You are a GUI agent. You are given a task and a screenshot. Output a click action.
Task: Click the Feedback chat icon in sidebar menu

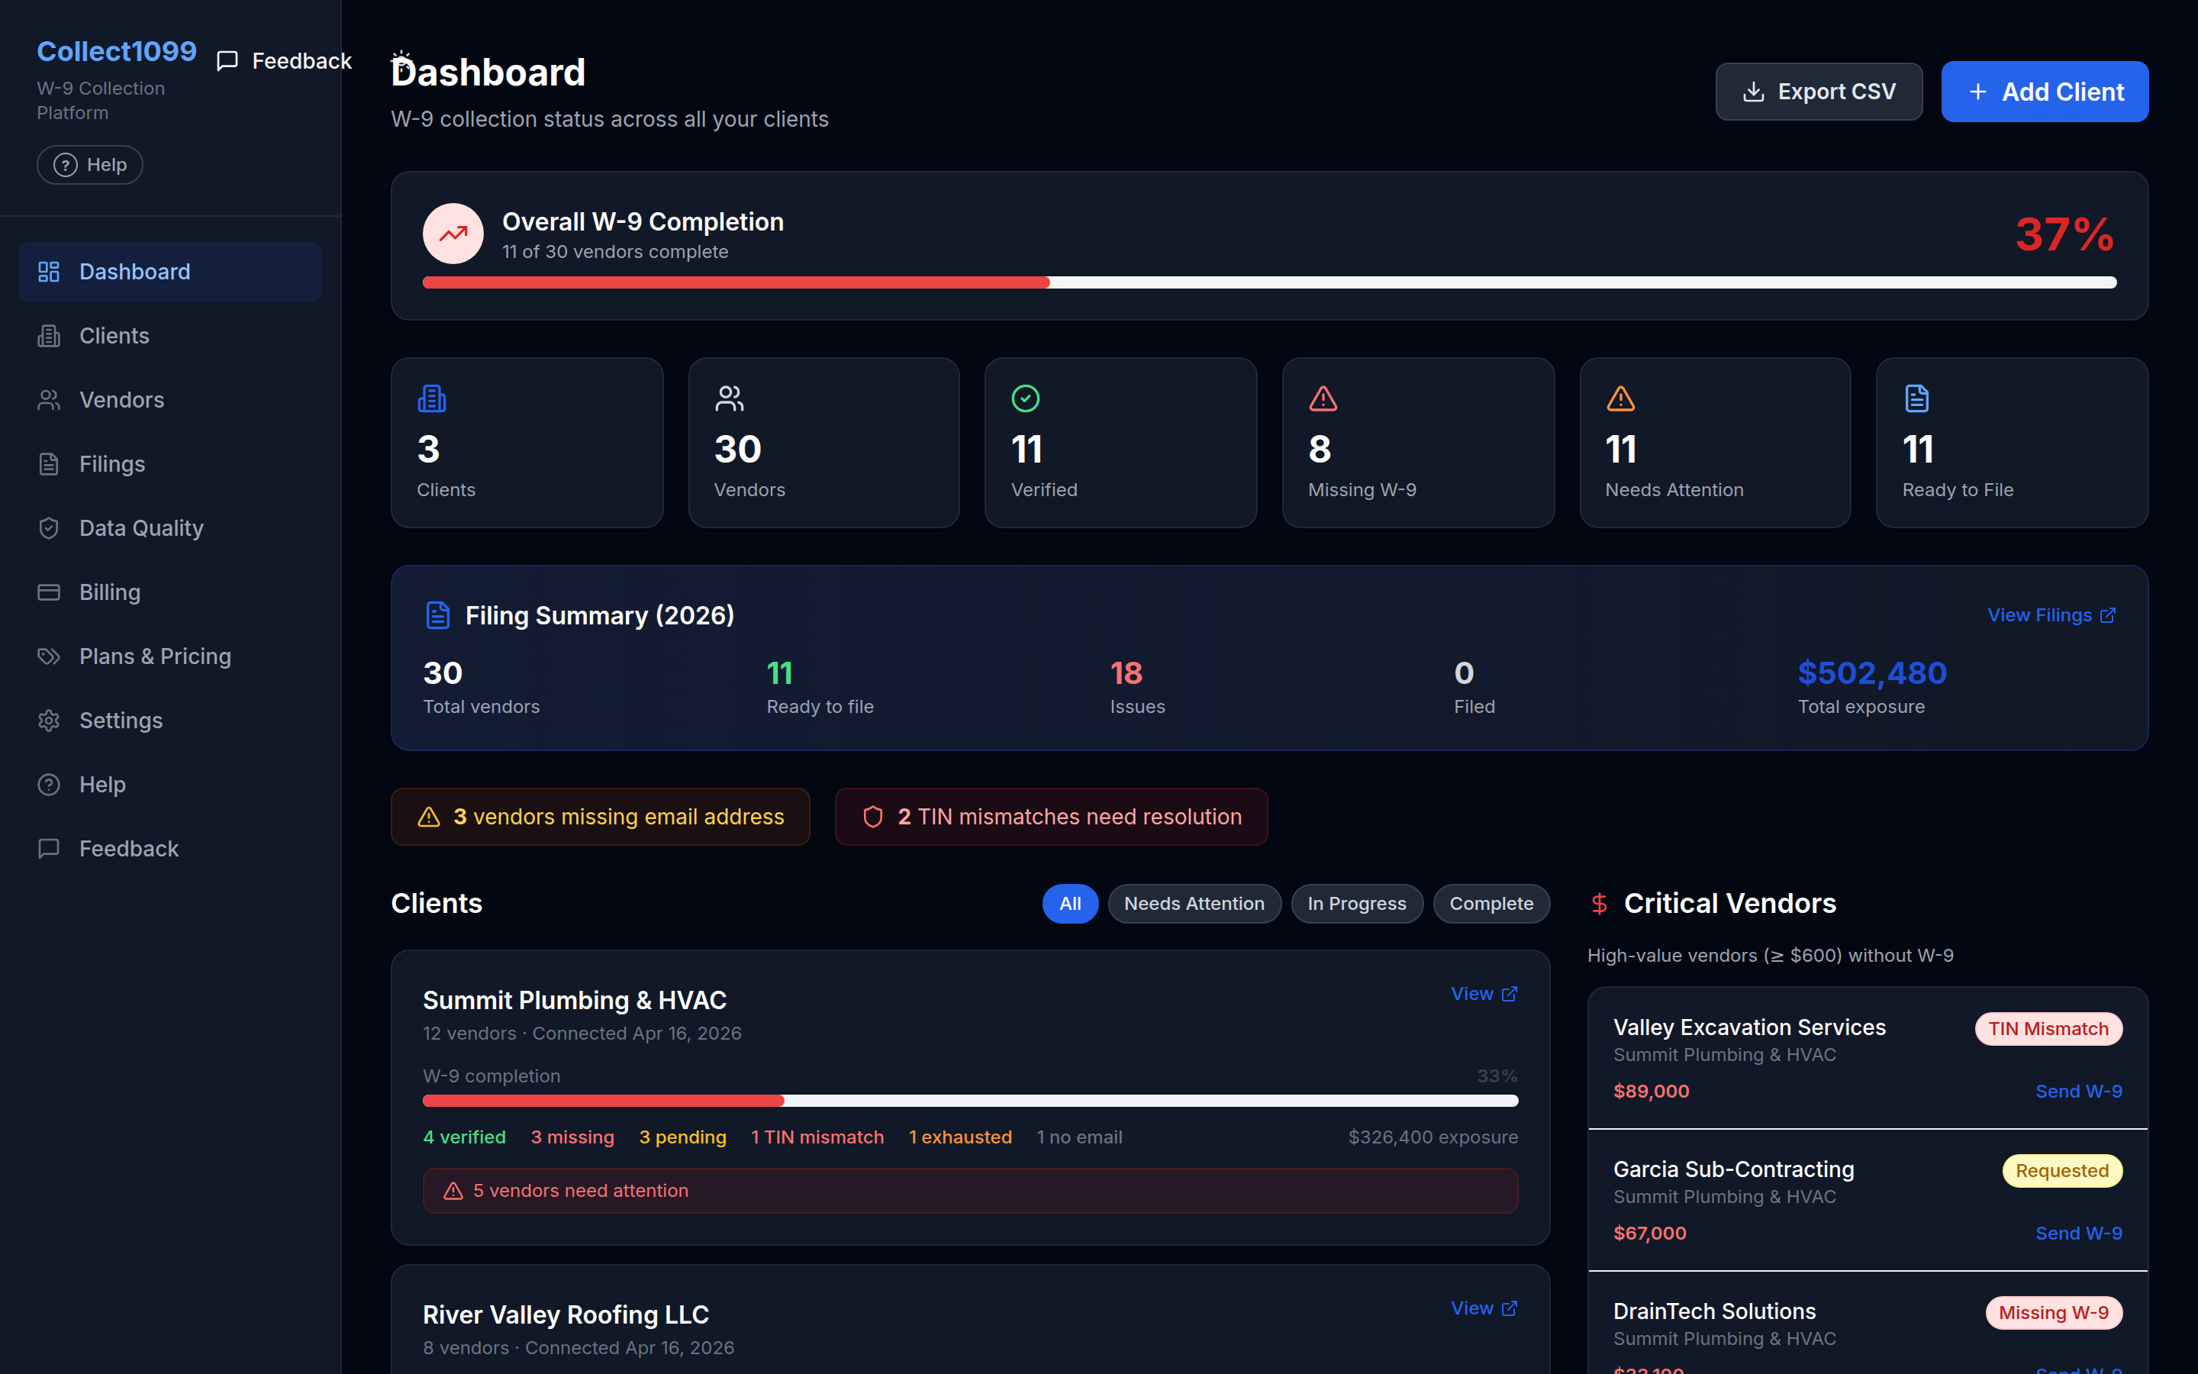49,849
